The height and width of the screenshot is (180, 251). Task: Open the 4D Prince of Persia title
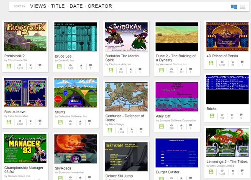[222, 56]
